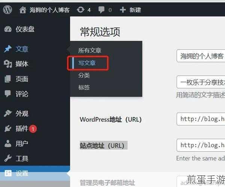Click the 常规选项 page heading

100,32
